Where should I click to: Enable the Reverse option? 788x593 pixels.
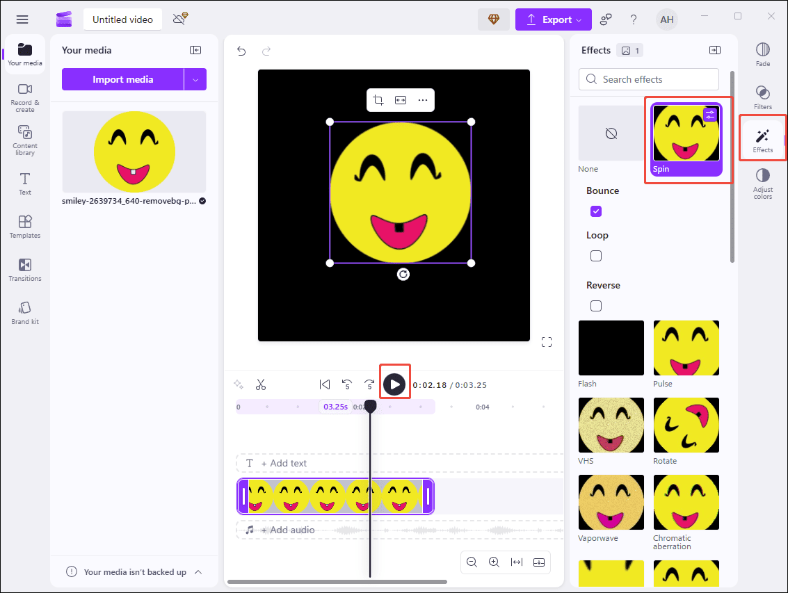[x=596, y=305]
